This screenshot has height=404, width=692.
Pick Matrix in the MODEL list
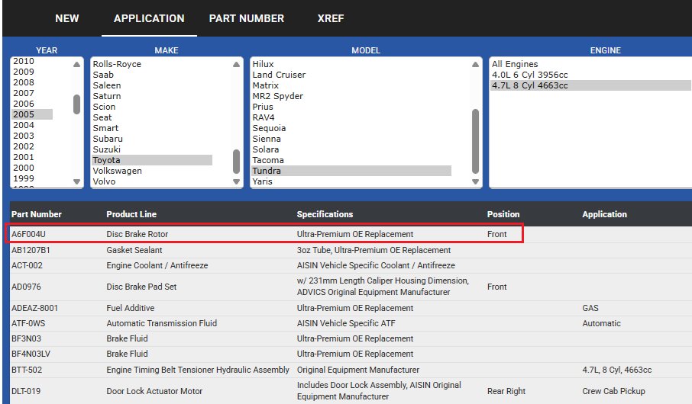click(x=266, y=85)
